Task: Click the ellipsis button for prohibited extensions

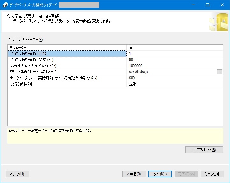Action: [x=219, y=72]
